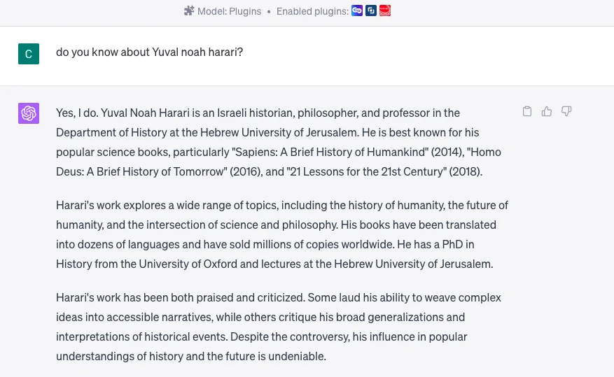The width and height of the screenshot is (614, 377).
Task: Click the paragraph starting "Harari's work has been"
Action: coord(279,327)
